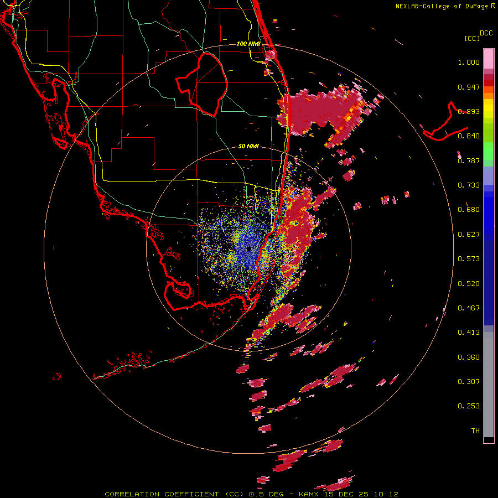Click the '0.573' color scale value
This screenshot has height=498, width=498.
469,259
